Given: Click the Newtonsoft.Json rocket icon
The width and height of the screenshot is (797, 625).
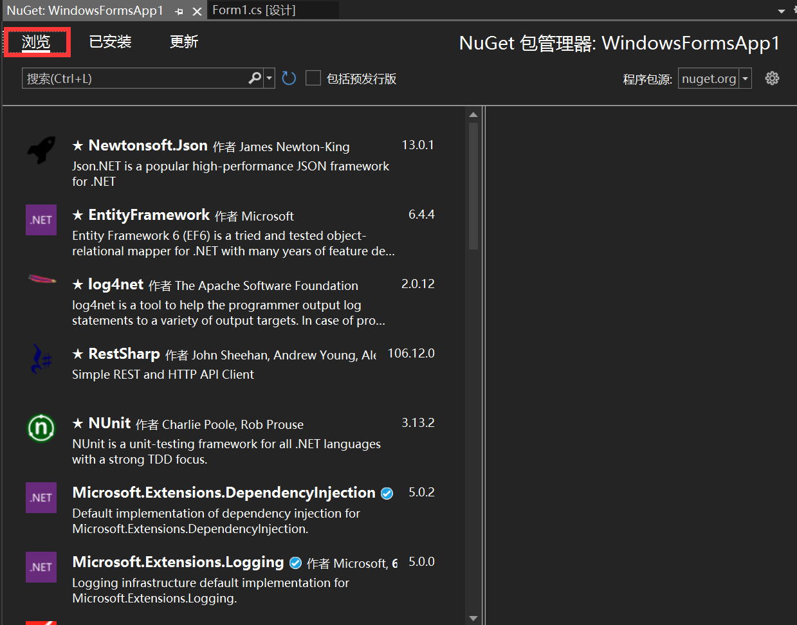Looking at the screenshot, I should 41,150.
